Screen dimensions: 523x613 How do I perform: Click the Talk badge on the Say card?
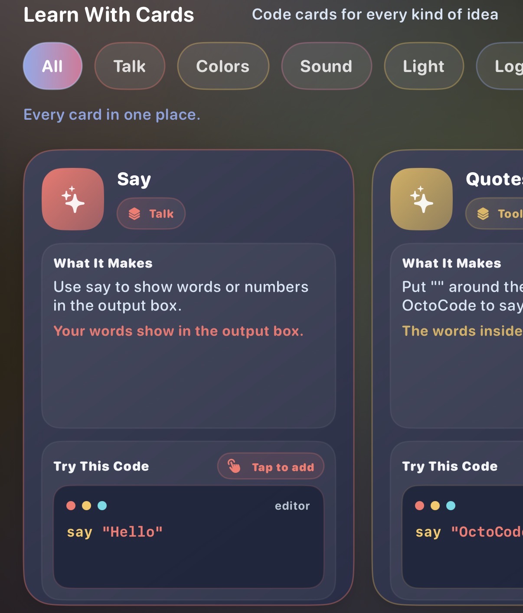point(151,213)
